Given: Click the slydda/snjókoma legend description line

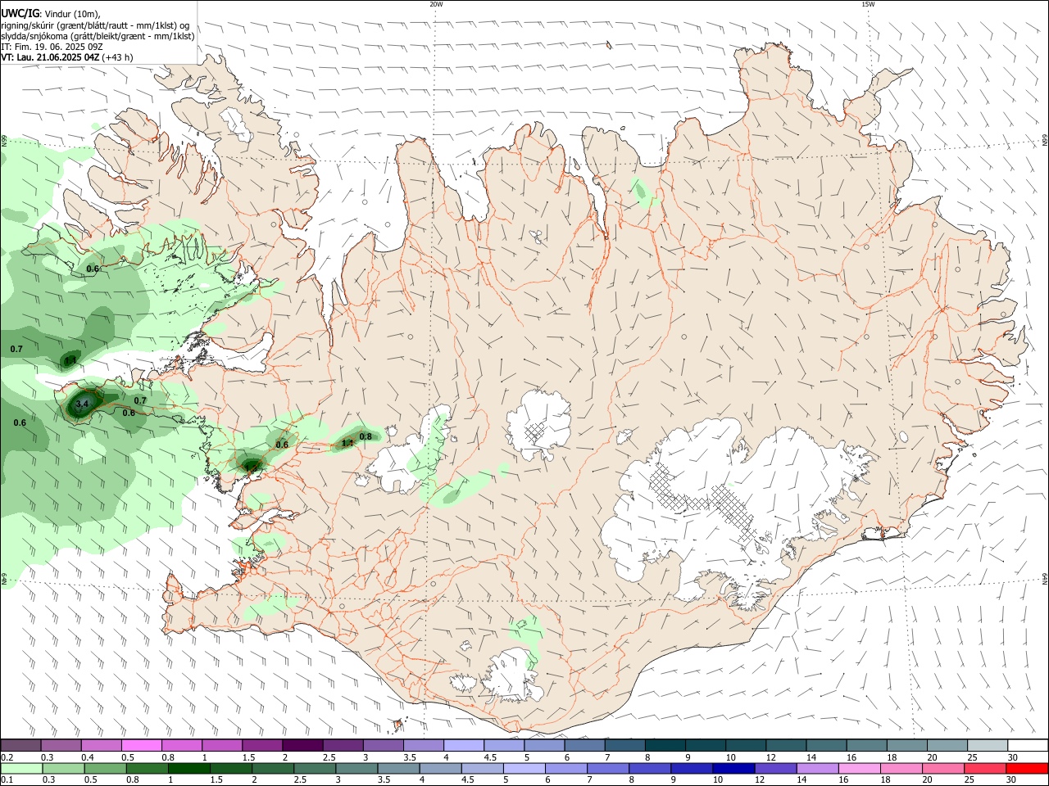Looking at the screenshot, I should click(98, 36).
